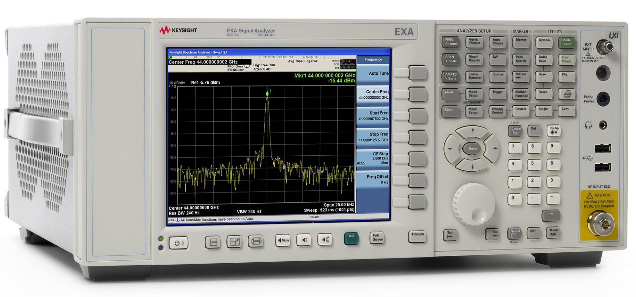This screenshot has width=636, height=297.
Task: Click the Source key
Action: click(x=497, y=76)
